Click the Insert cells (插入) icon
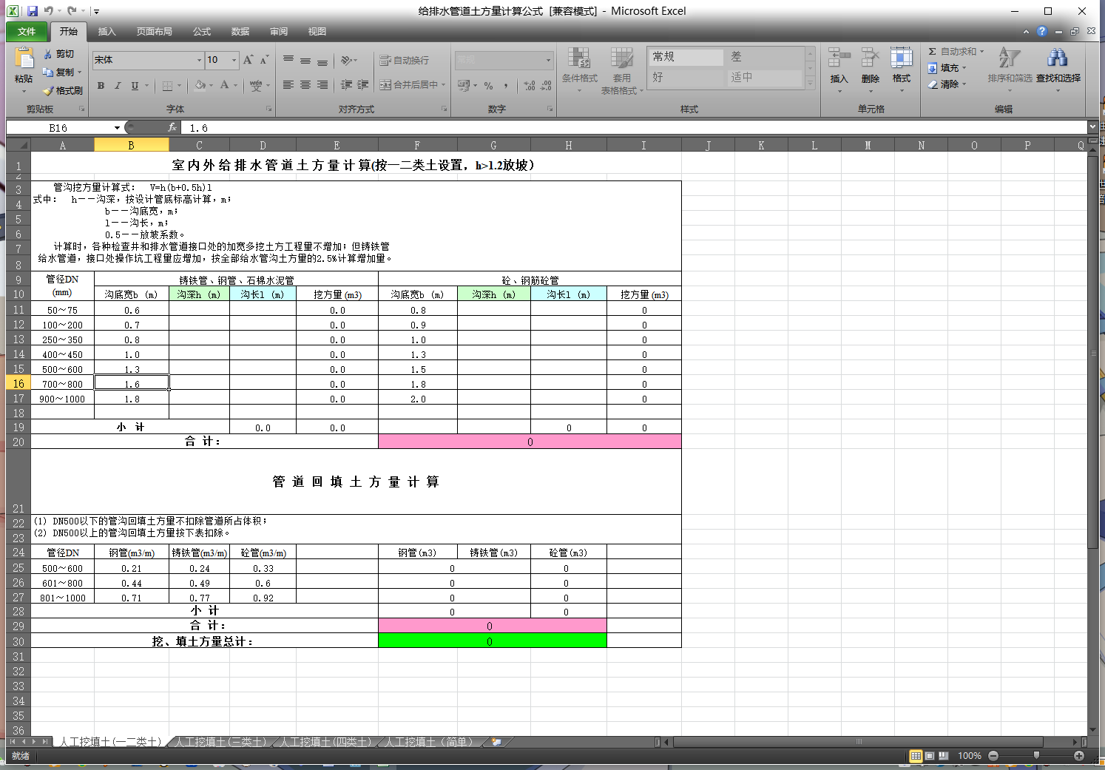This screenshot has width=1105, height=770. pyautogui.click(x=839, y=59)
